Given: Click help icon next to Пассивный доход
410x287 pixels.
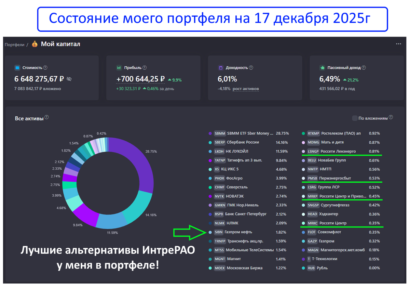Looking at the screenshot, I should tap(364, 68).
